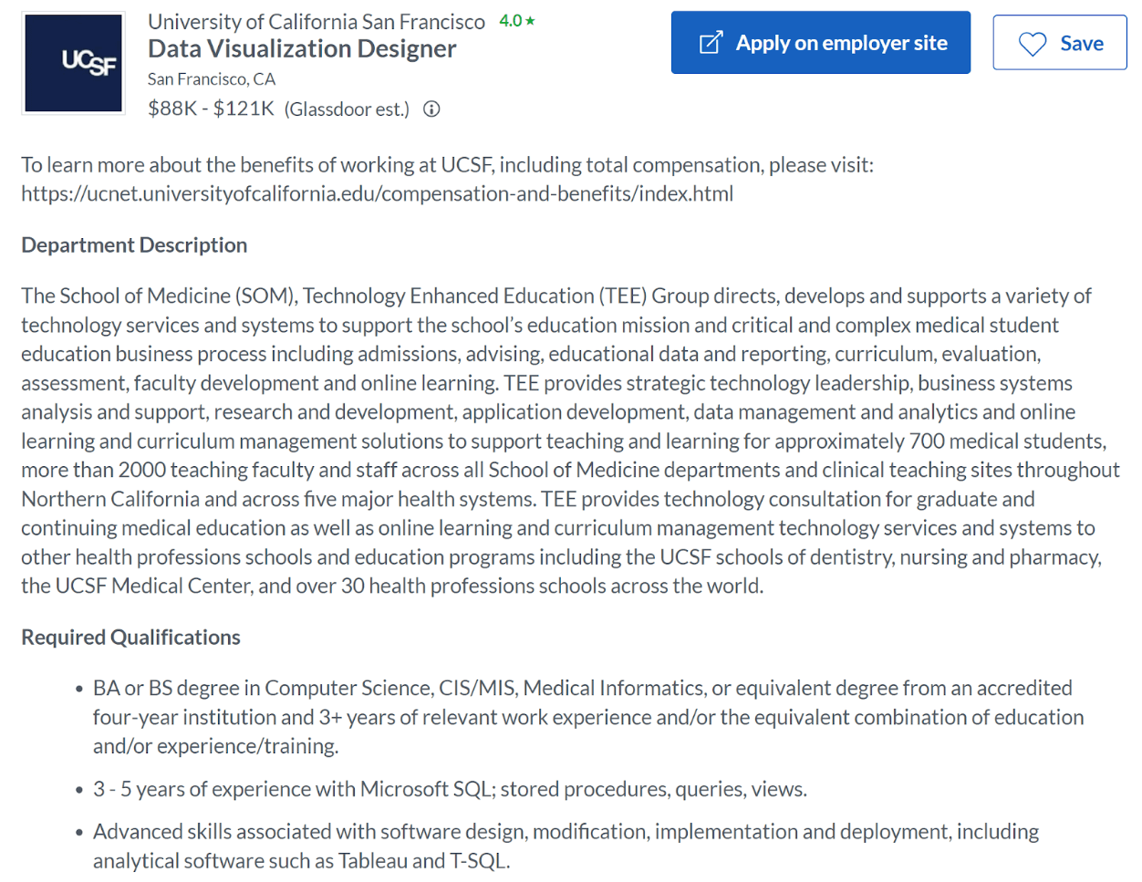Open "Apply on employer site"

(x=820, y=42)
